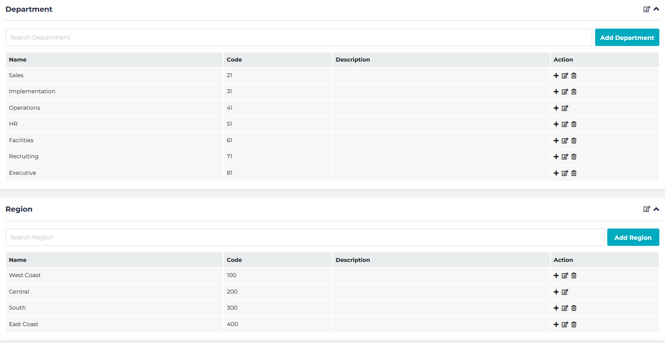The height and width of the screenshot is (343, 665).
Task: Click the Add Region button
Action: 633,238
